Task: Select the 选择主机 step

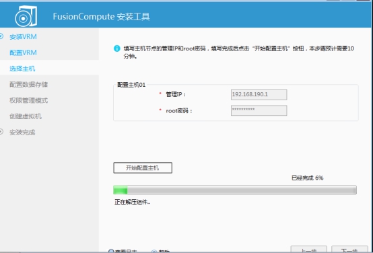Action: [x=22, y=69]
